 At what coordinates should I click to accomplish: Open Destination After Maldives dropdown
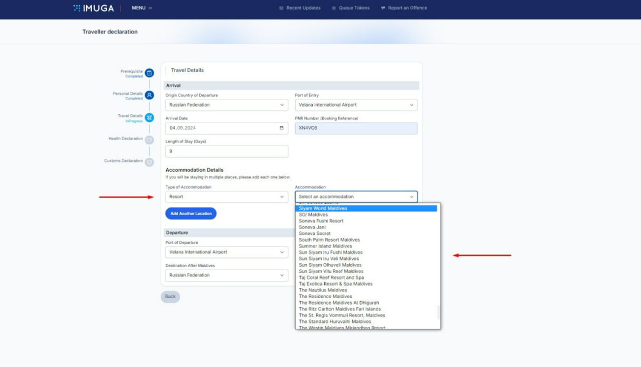(x=227, y=275)
